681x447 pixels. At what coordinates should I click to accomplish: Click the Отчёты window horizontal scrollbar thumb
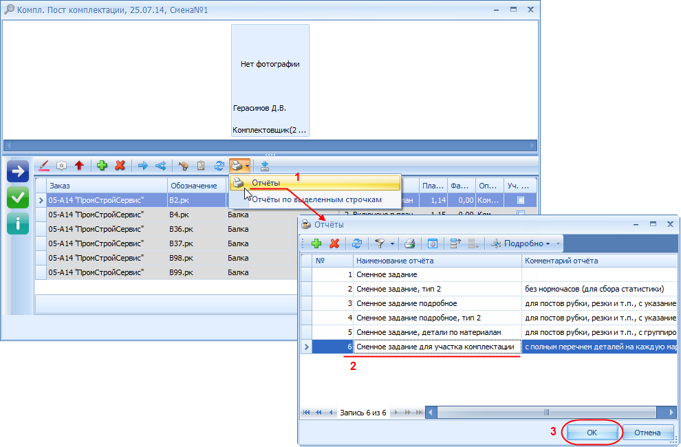(x=546, y=412)
